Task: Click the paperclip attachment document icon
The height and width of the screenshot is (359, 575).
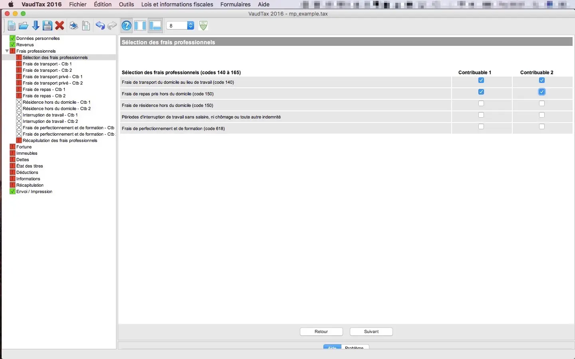Action: click(x=86, y=26)
